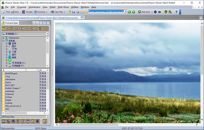
Task: Select the Brother's Keeper 7 folder
Action: [x=13, y=88]
